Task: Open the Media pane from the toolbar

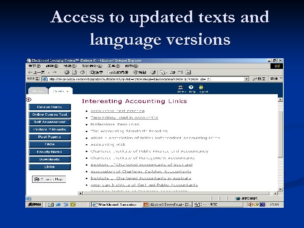Action: pos(140,73)
